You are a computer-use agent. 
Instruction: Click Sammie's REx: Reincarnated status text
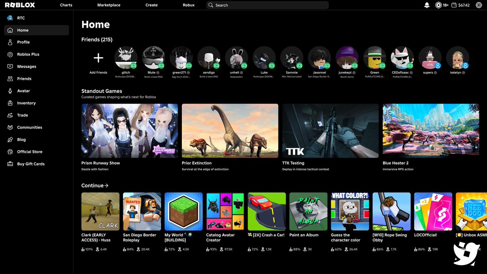pyautogui.click(x=292, y=76)
